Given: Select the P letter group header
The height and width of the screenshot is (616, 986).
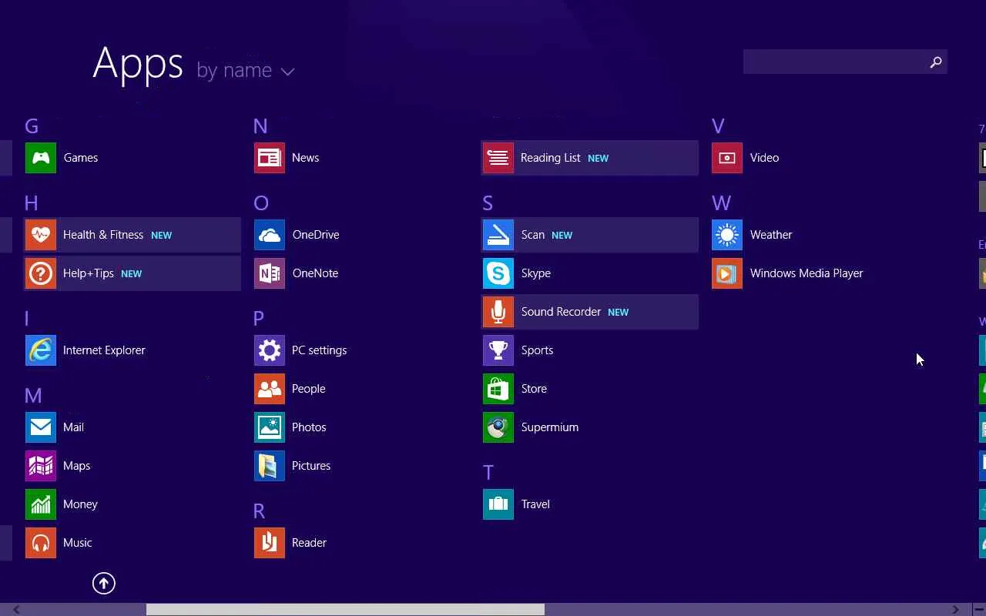Looking at the screenshot, I should click(259, 319).
